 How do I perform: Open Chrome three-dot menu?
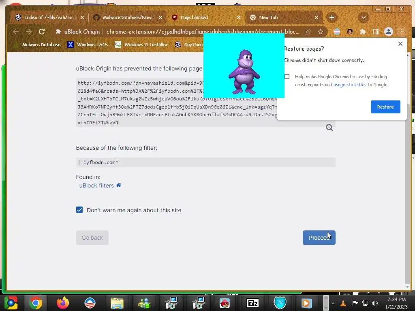click(x=402, y=32)
